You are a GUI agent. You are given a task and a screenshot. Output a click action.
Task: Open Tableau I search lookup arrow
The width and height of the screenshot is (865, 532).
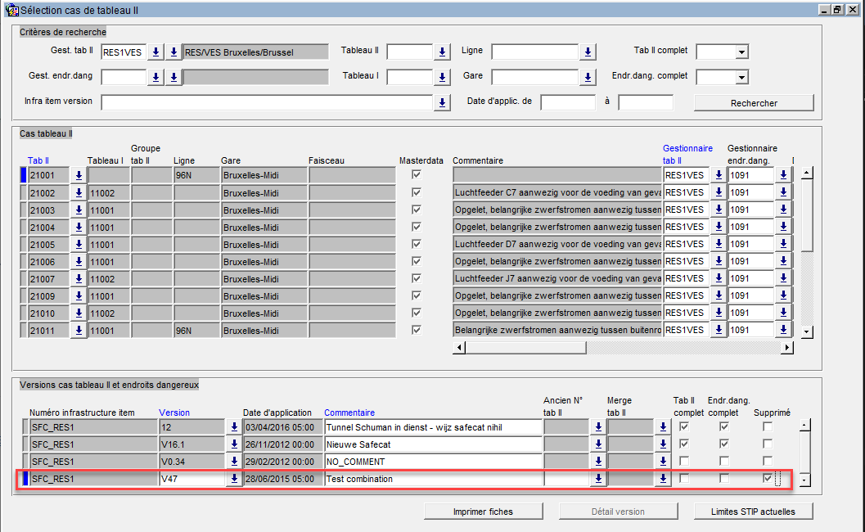[x=442, y=77]
